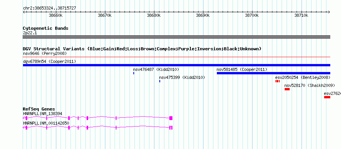
Task: Click the left arrow end of NM_138394 transcript
Action: (24, 118)
